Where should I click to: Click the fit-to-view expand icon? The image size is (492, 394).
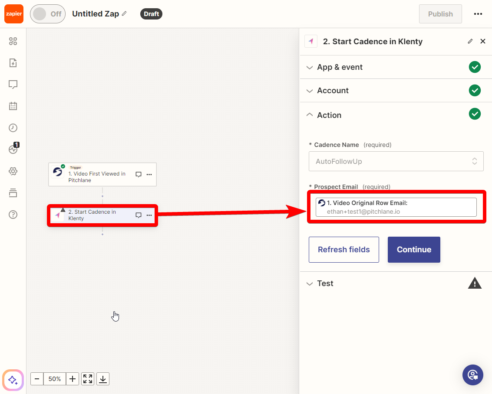point(88,379)
